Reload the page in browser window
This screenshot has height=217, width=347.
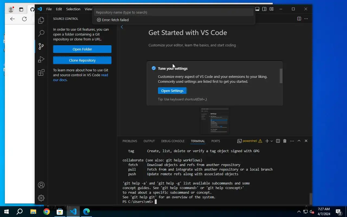24,19
